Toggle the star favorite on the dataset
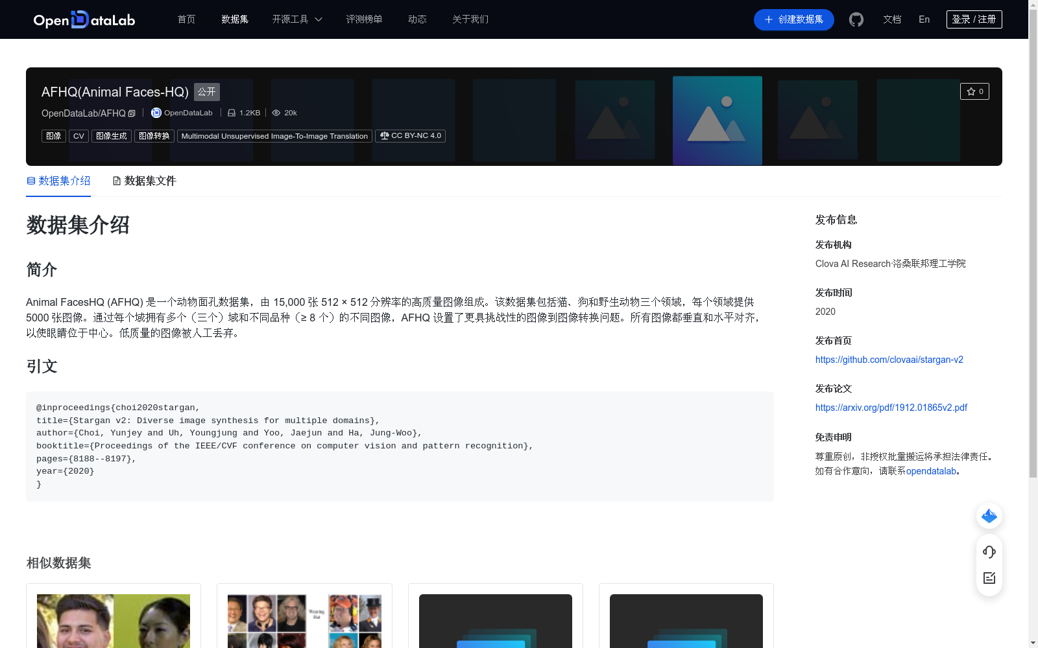The image size is (1038, 648). coord(974,91)
